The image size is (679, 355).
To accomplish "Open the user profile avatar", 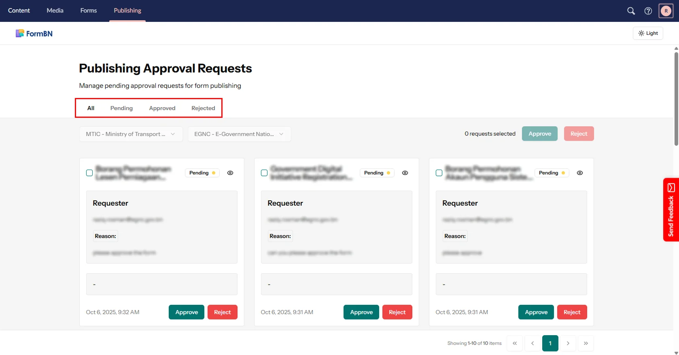I will (x=666, y=11).
